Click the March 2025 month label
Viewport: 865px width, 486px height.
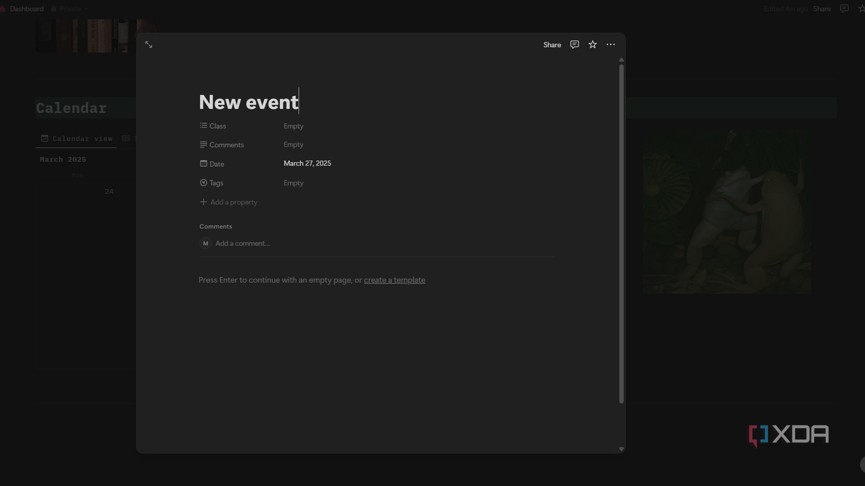[x=63, y=160]
